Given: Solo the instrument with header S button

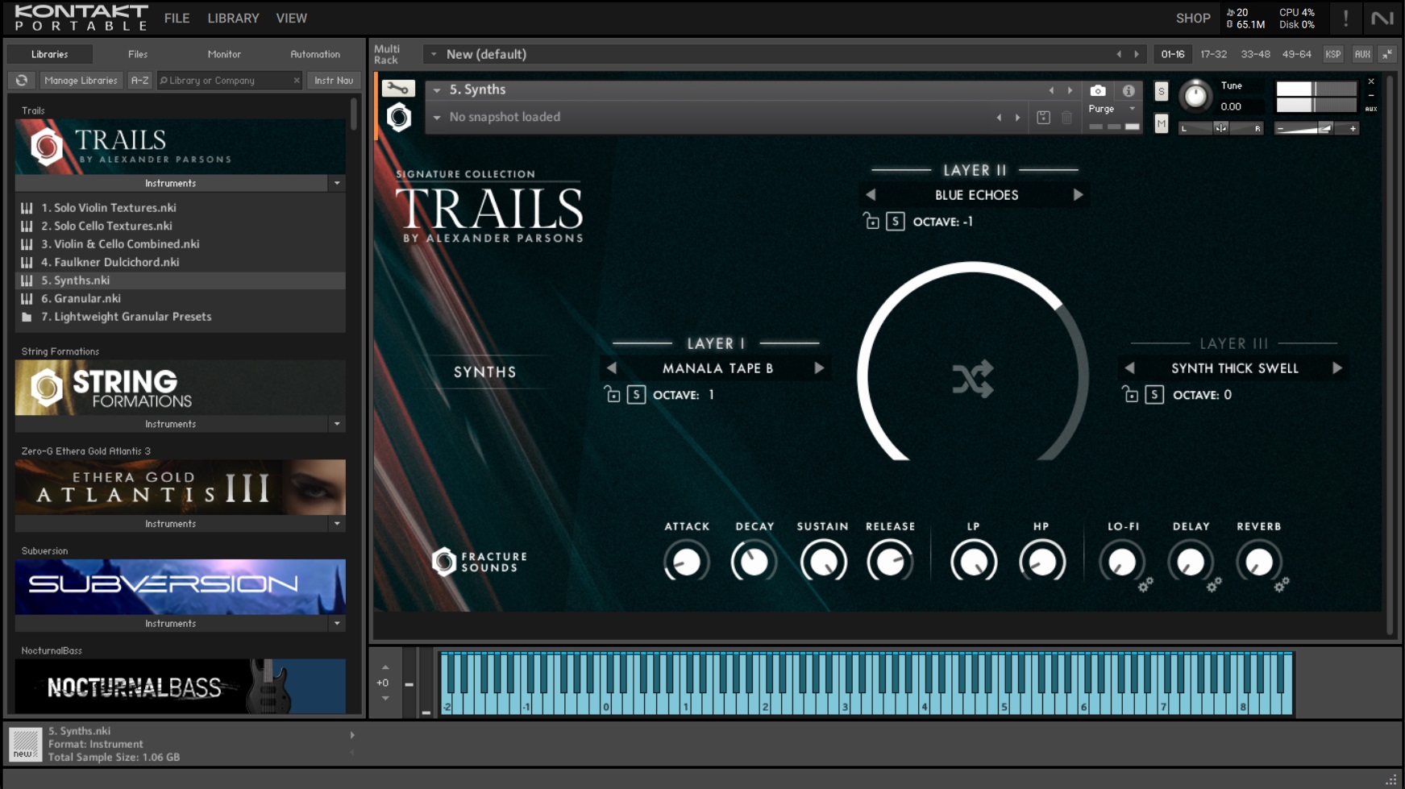Looking at the screenshot, I should tap(1161, 91).
